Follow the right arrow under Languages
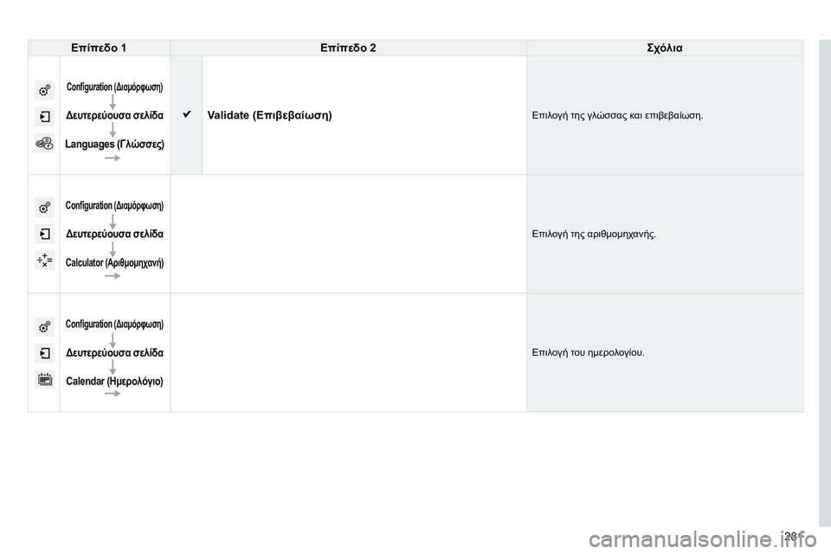The image size is (831, 554). click(x=113, y=158)
